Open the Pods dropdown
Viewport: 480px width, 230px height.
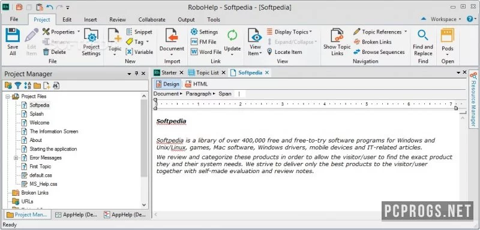[447, 55]
